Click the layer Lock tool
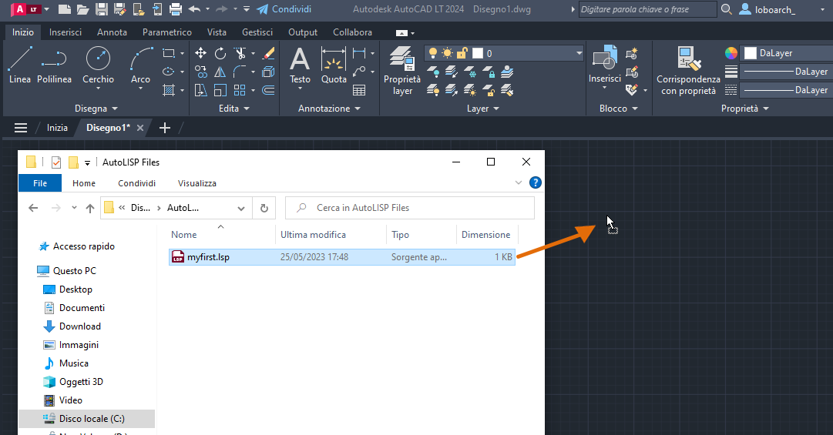Screen dimensions: 833x435 (x=489, y=72)
